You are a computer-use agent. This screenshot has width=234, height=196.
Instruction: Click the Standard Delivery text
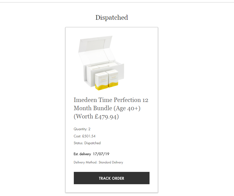pos(111,162)
